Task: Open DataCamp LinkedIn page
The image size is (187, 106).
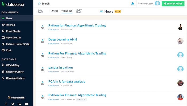Action: point(20,104)
